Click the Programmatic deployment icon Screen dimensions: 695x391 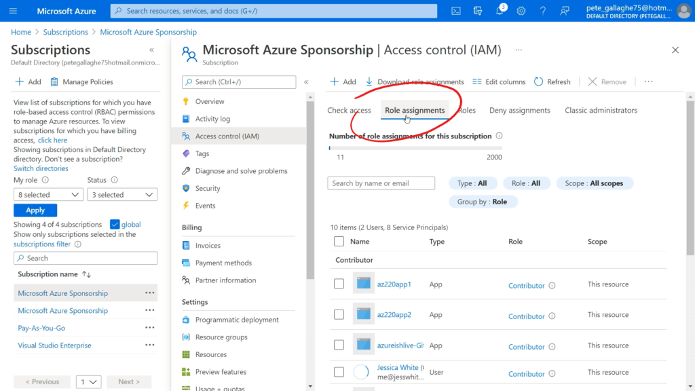point(186,320)
